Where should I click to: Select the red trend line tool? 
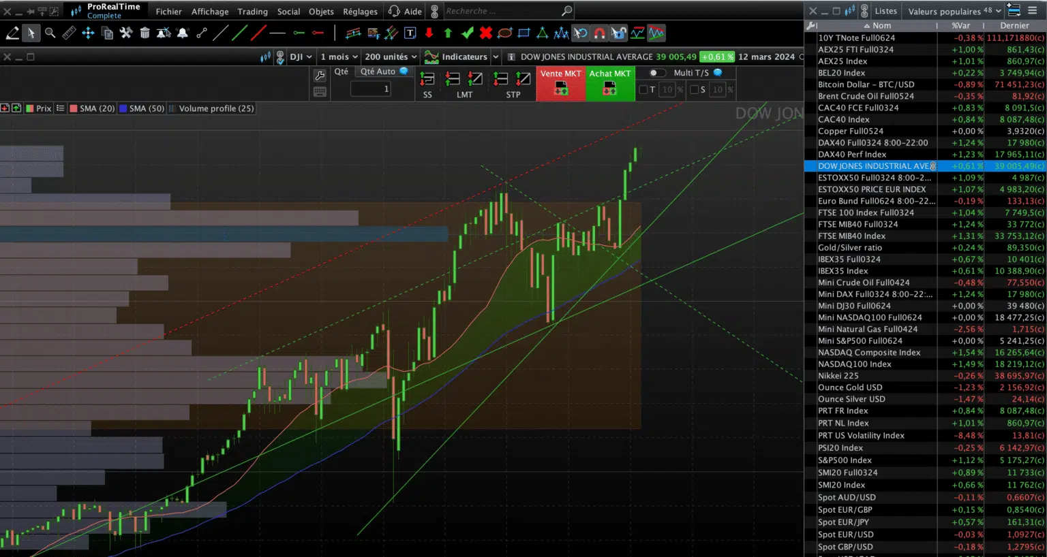coord(258,33)
